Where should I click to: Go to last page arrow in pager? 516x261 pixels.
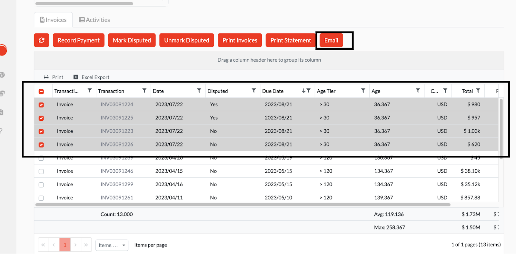pyautogui.click(x=86, y=245)
